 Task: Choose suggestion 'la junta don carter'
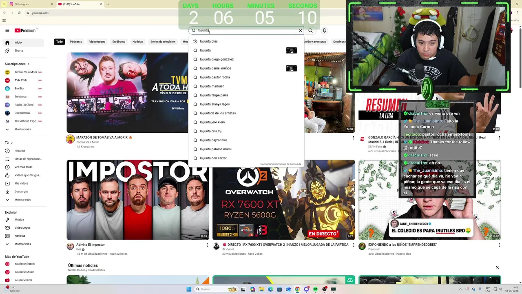246,158
